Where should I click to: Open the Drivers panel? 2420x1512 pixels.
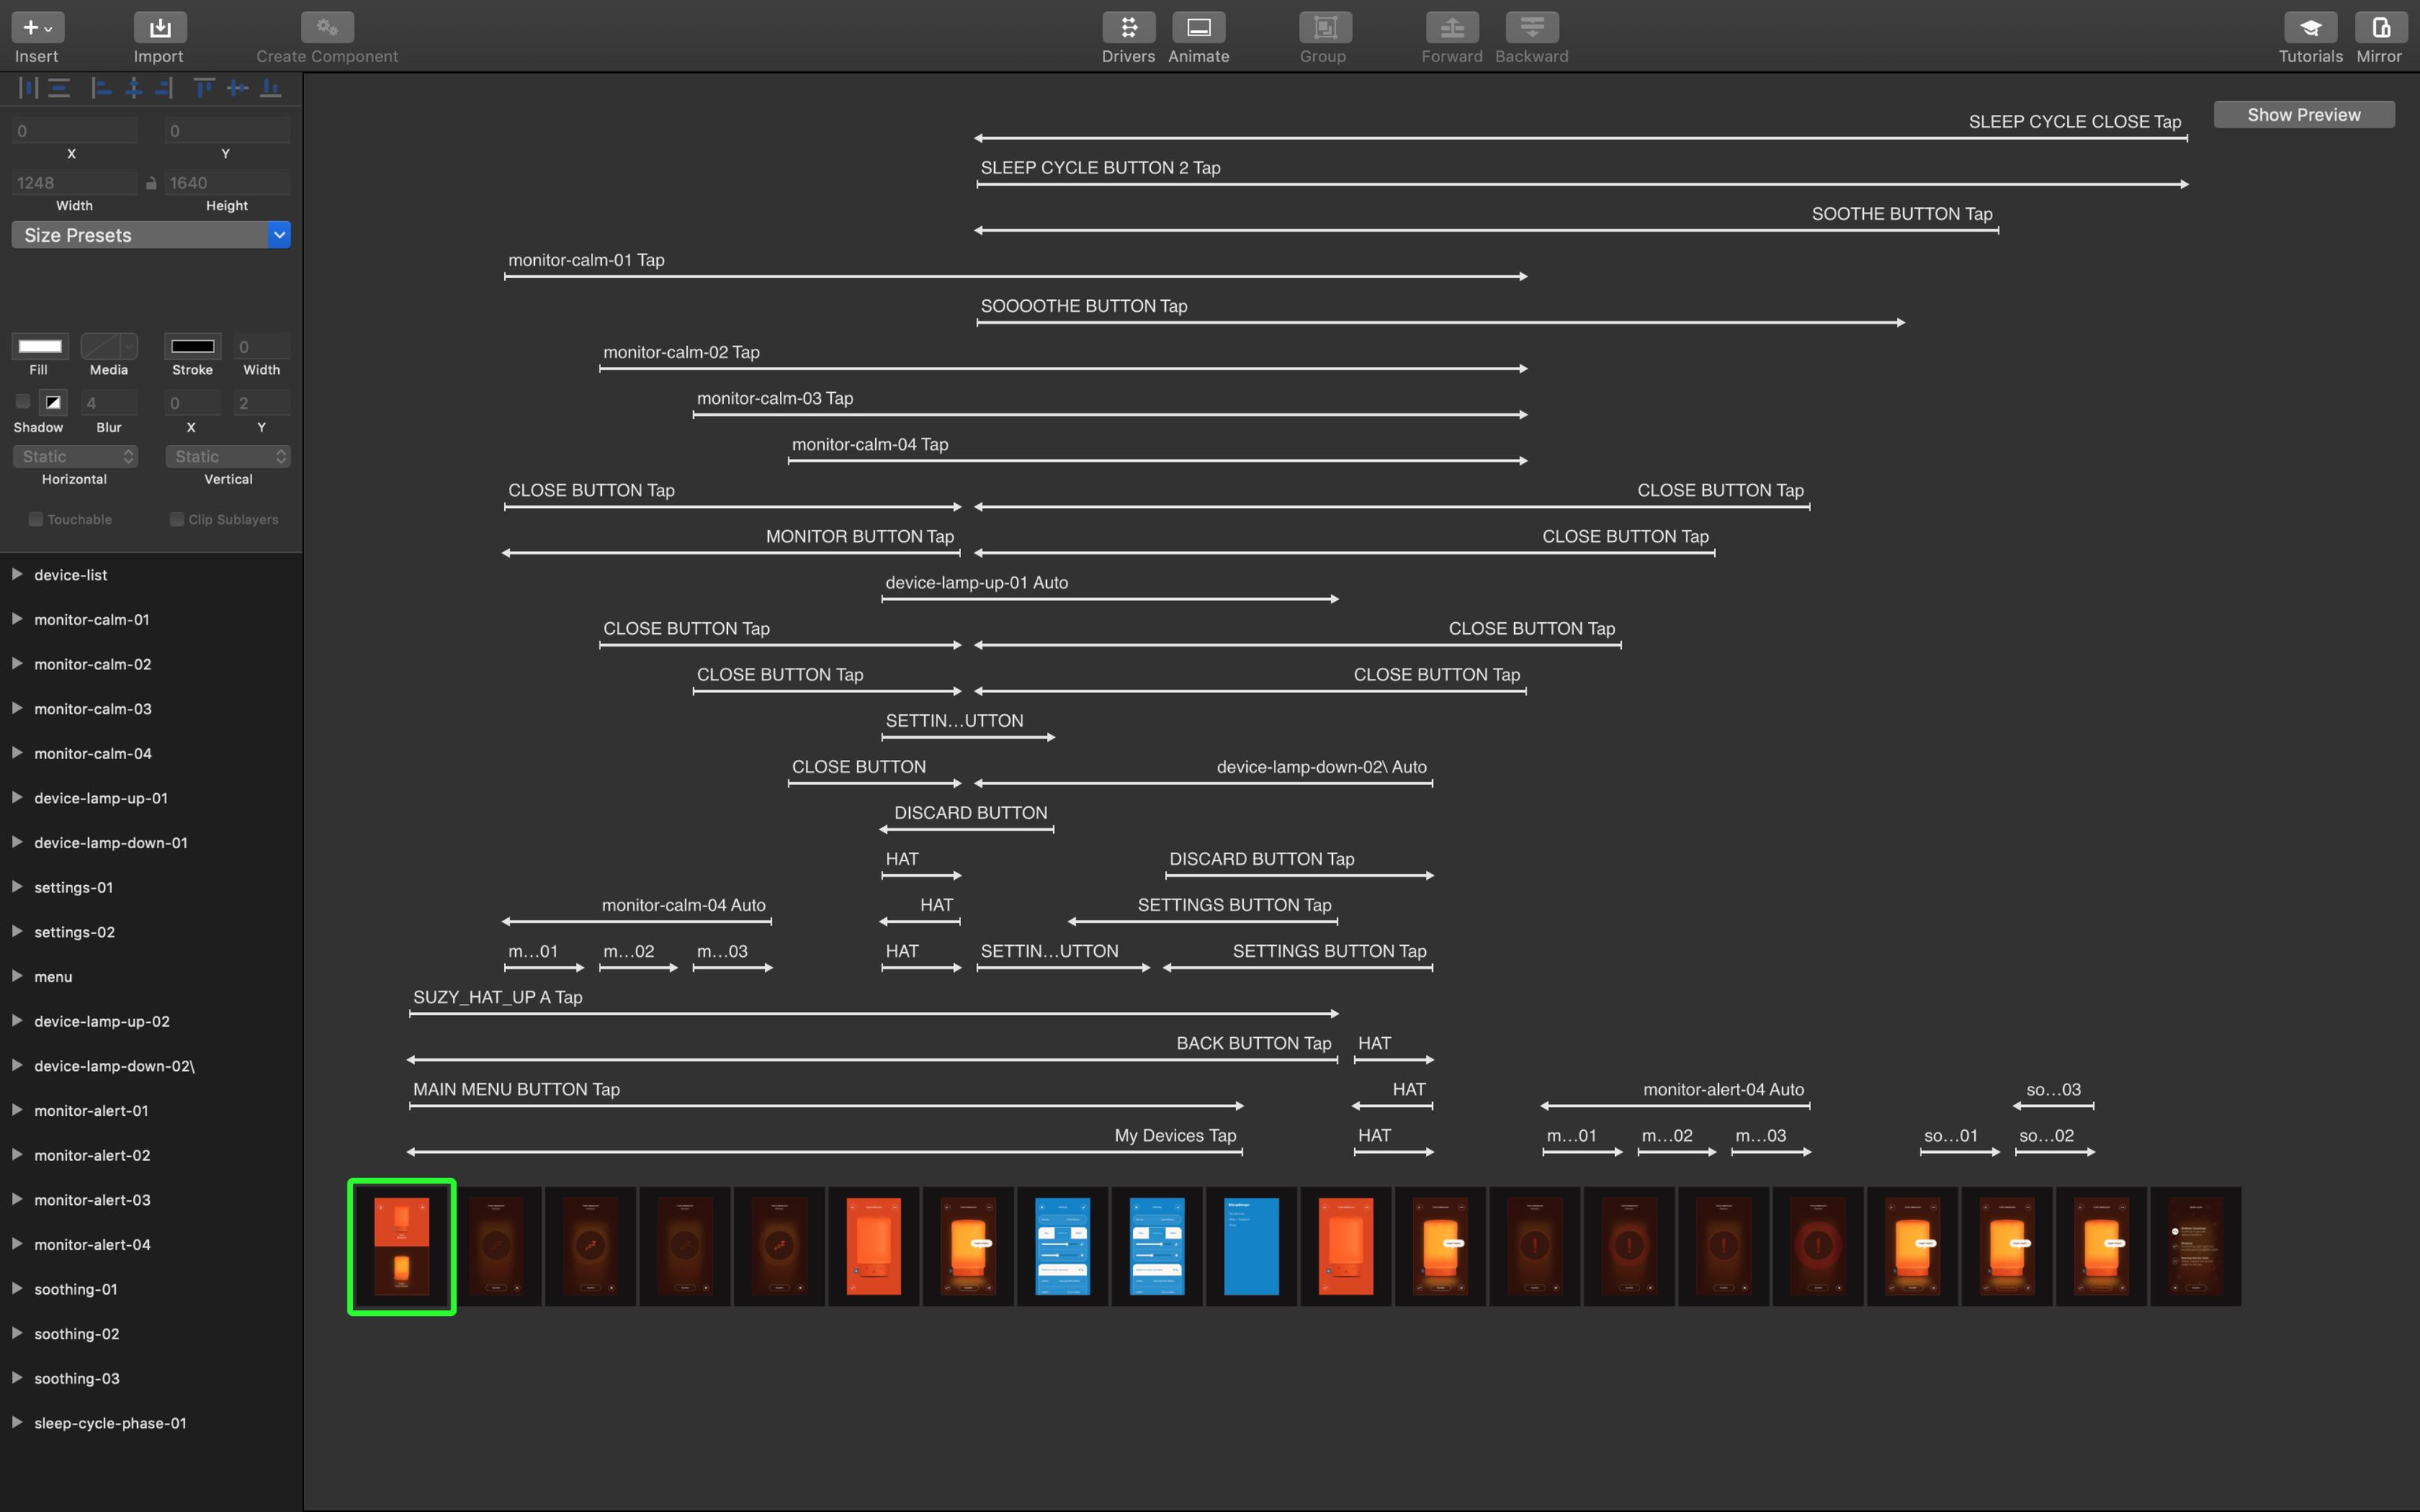pyautogui.click(x=1128, y=28)
